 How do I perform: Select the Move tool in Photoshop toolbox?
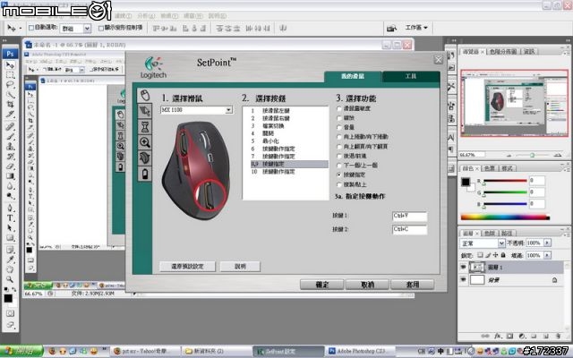coord(10,65)
